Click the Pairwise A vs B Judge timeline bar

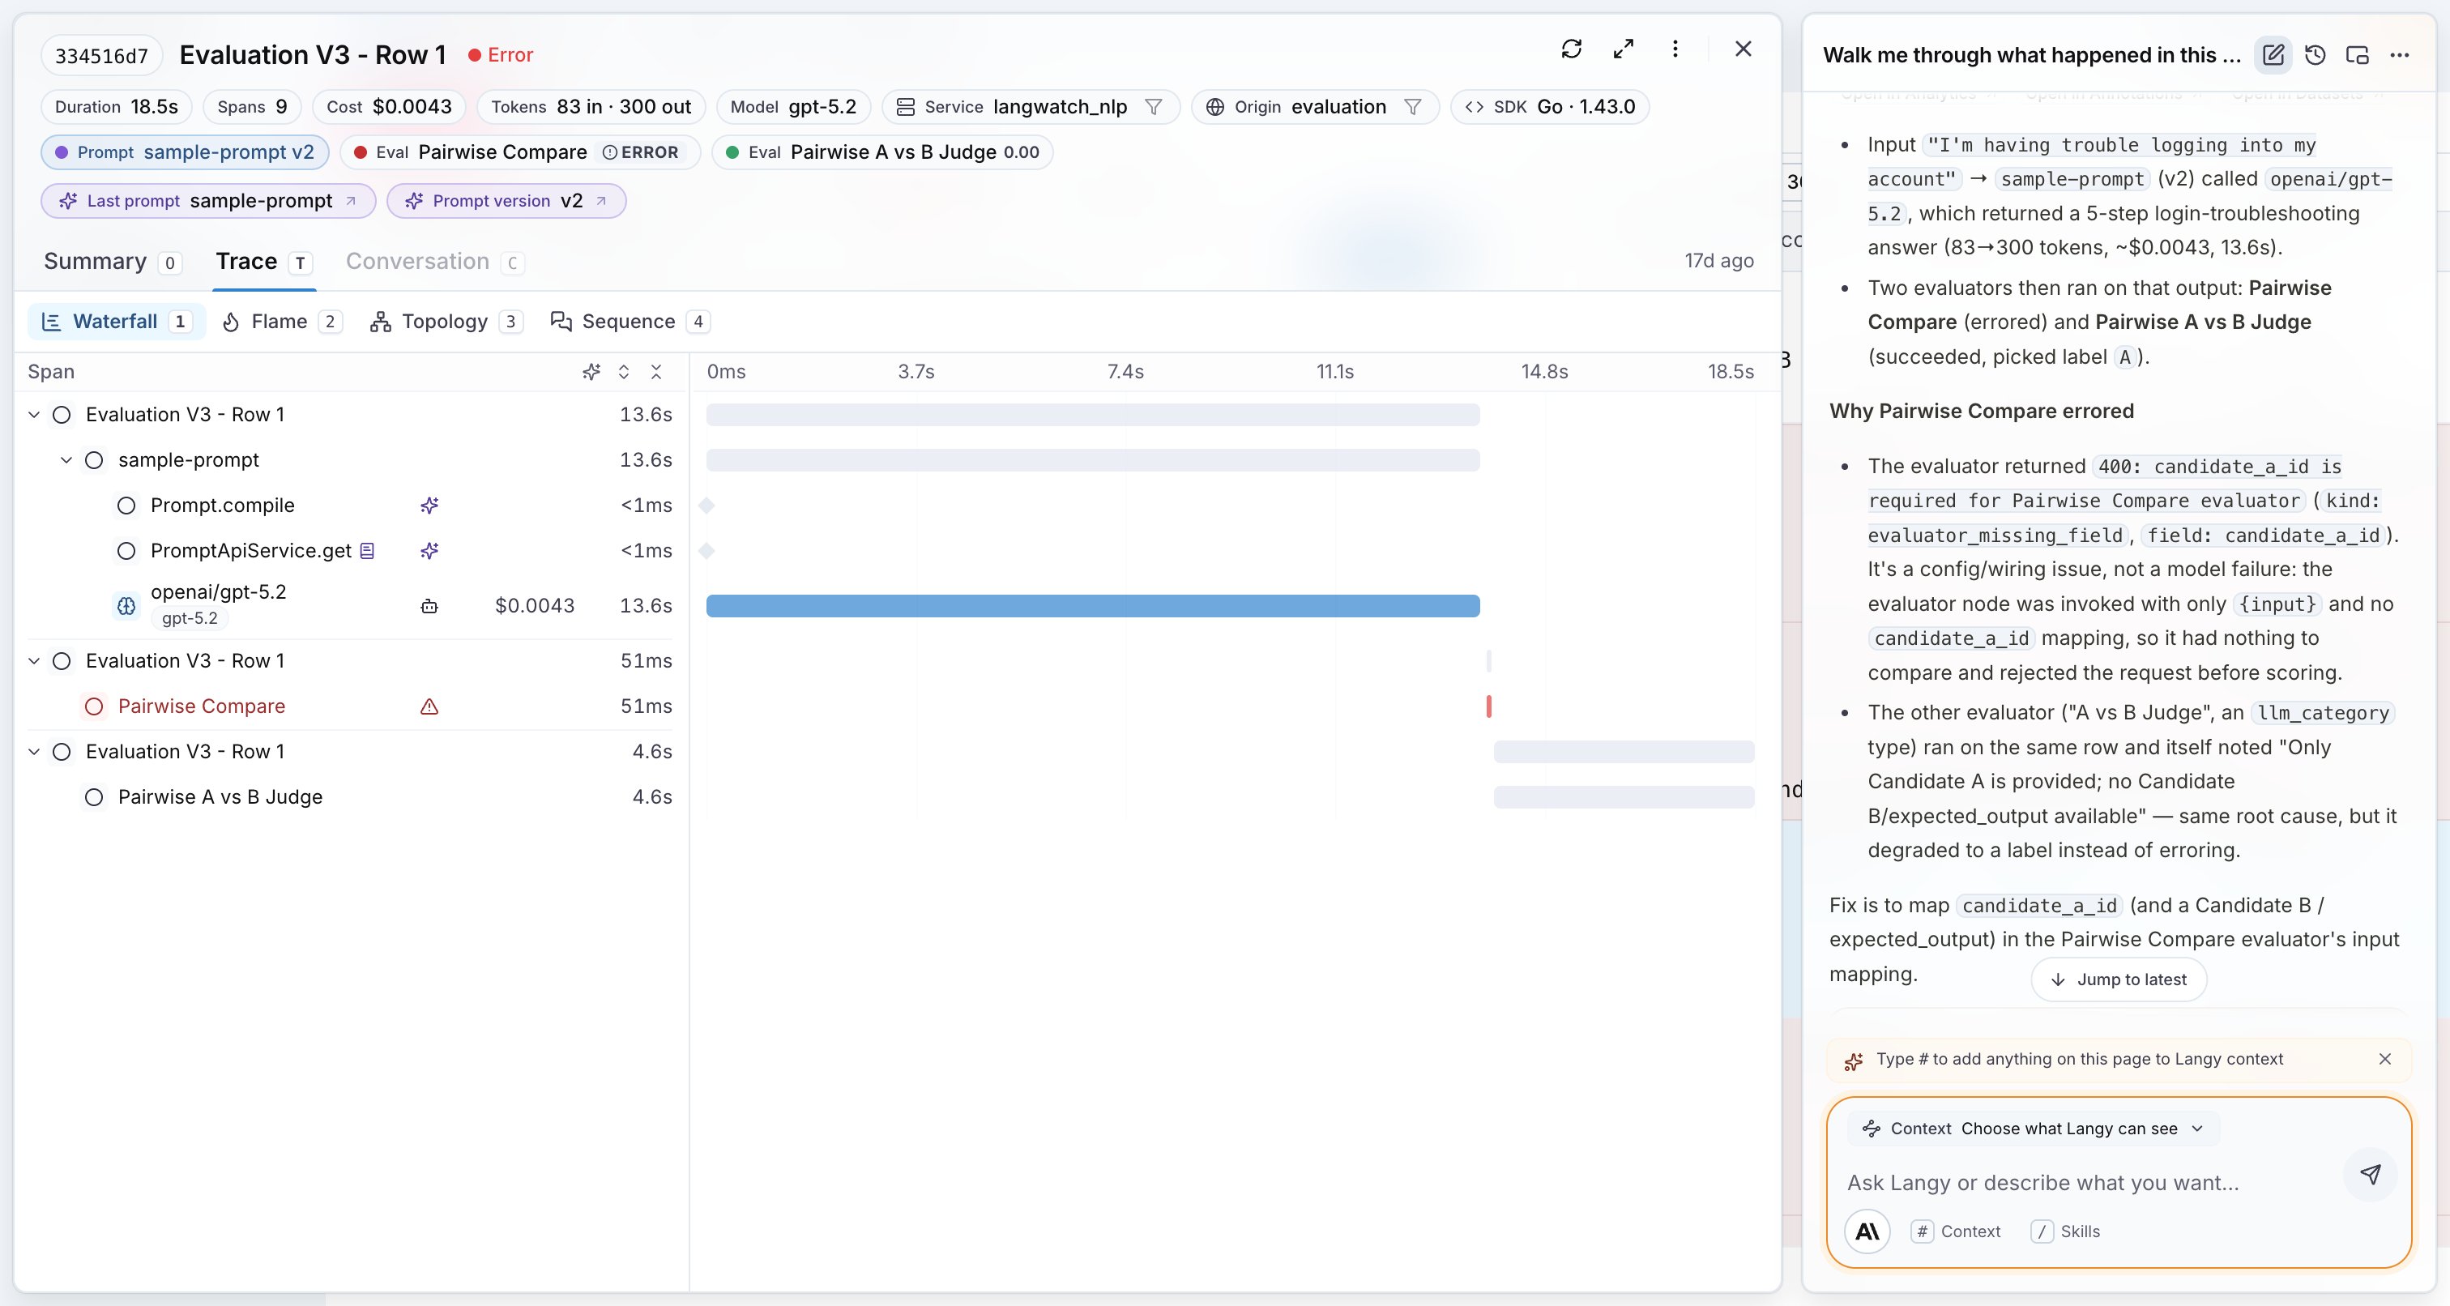(1624, 797)
